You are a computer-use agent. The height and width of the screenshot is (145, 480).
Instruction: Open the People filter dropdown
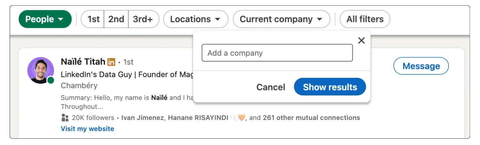click(45, 19)
